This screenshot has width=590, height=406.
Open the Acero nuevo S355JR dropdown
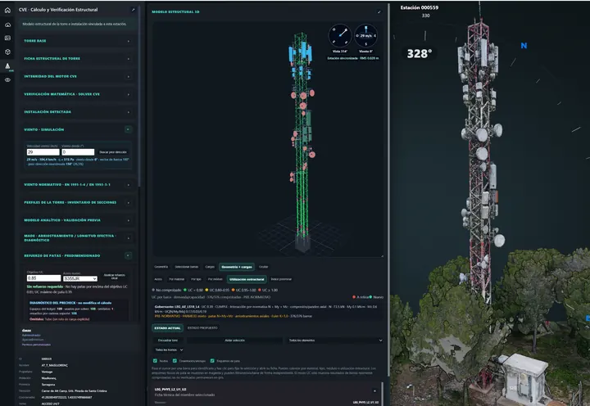(x=80, y=278)
